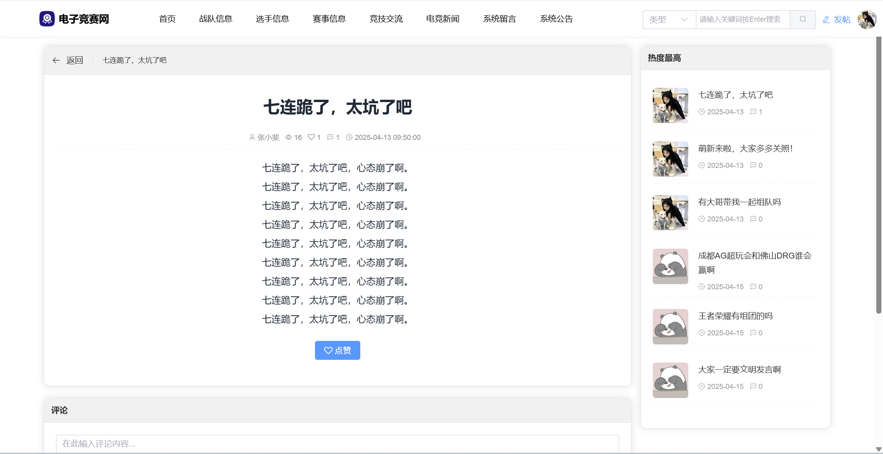Open the 战队信息 menu item
This screenshot has width=883, height=454.
216,19
